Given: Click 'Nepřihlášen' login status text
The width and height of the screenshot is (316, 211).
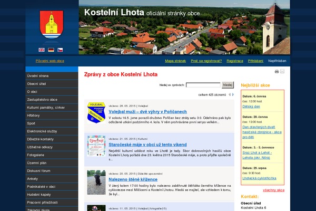Looking at the screenshot, I should click(277, 61).
